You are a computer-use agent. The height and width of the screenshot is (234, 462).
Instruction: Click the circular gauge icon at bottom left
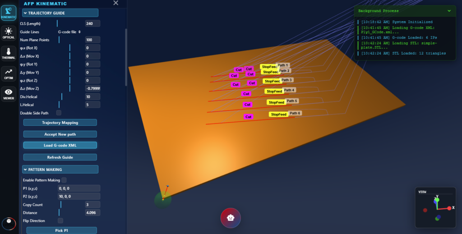pos(7,223)
